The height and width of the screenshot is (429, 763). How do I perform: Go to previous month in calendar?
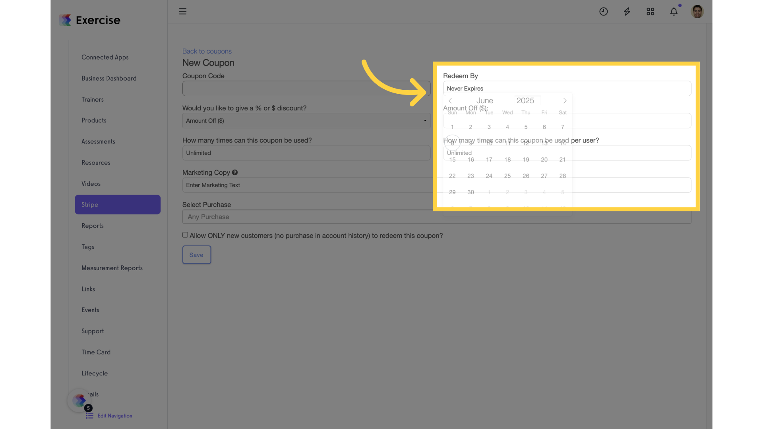click(x=450, y=101)
